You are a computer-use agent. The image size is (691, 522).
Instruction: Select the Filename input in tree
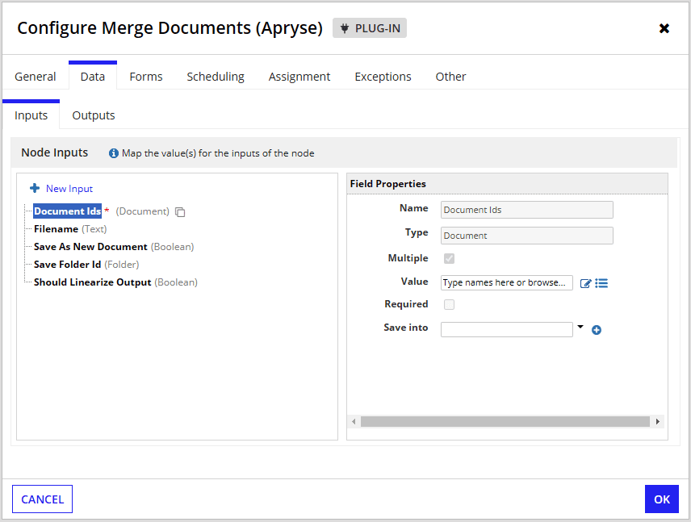[56, 229]
